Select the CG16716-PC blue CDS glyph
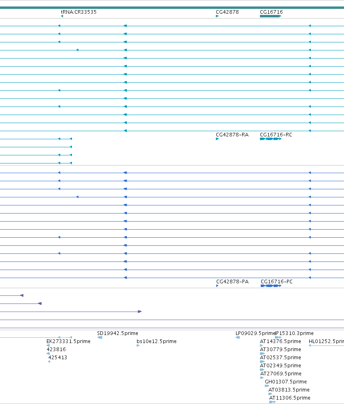The width and height of the screenshot is (344, 404). coord(271,286)
